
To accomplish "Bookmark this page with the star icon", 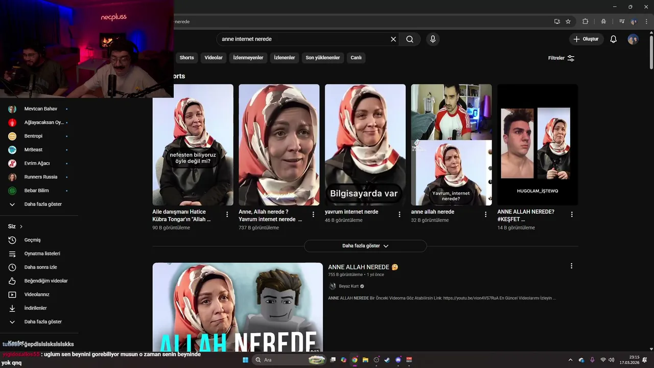I will pos(568,21).
